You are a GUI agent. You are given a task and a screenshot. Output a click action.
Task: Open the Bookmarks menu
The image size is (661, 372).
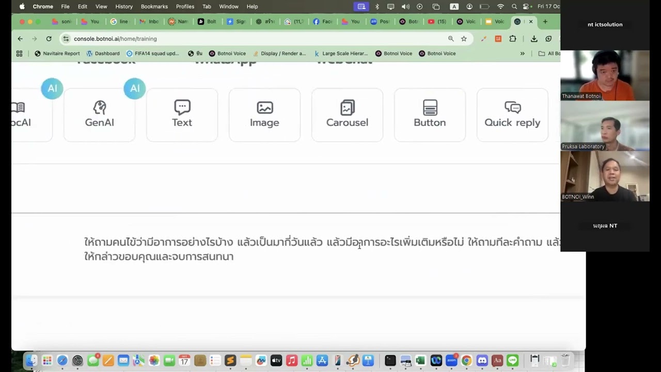154,7
